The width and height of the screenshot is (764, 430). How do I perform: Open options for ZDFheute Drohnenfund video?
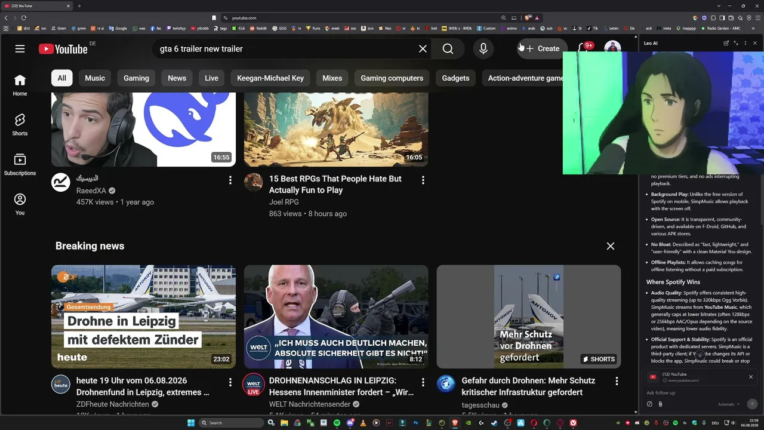[x=230, y=382]
